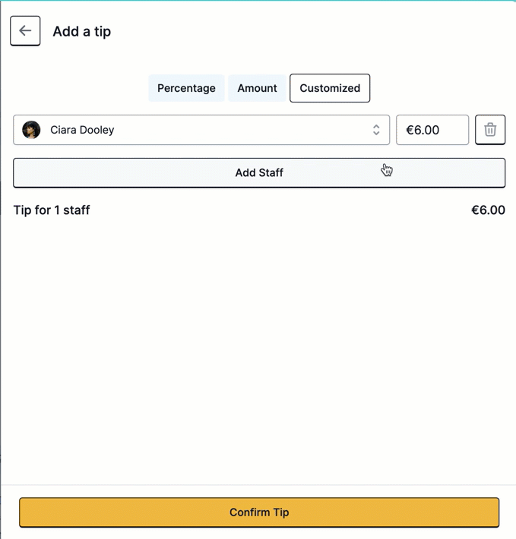This screenshot has height=539, width=516.
Task: Click the 'Add a tip' heading
Action: coord(82,31)
